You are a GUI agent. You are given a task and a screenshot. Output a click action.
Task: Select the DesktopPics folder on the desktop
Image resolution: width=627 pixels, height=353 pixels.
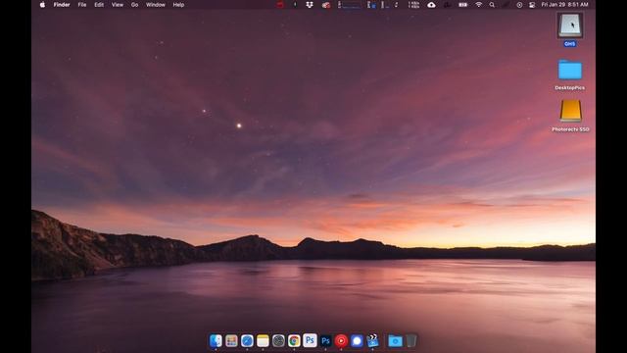pyautogui.click(x=570, y=70)
